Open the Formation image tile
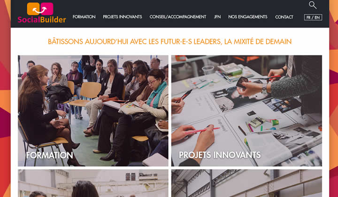The width and height of the screenshot is (338, 197). tap(93, 111)
